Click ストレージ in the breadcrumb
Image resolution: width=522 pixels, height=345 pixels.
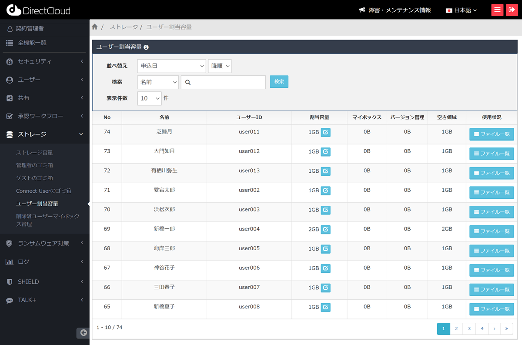(x=124, y=27)
